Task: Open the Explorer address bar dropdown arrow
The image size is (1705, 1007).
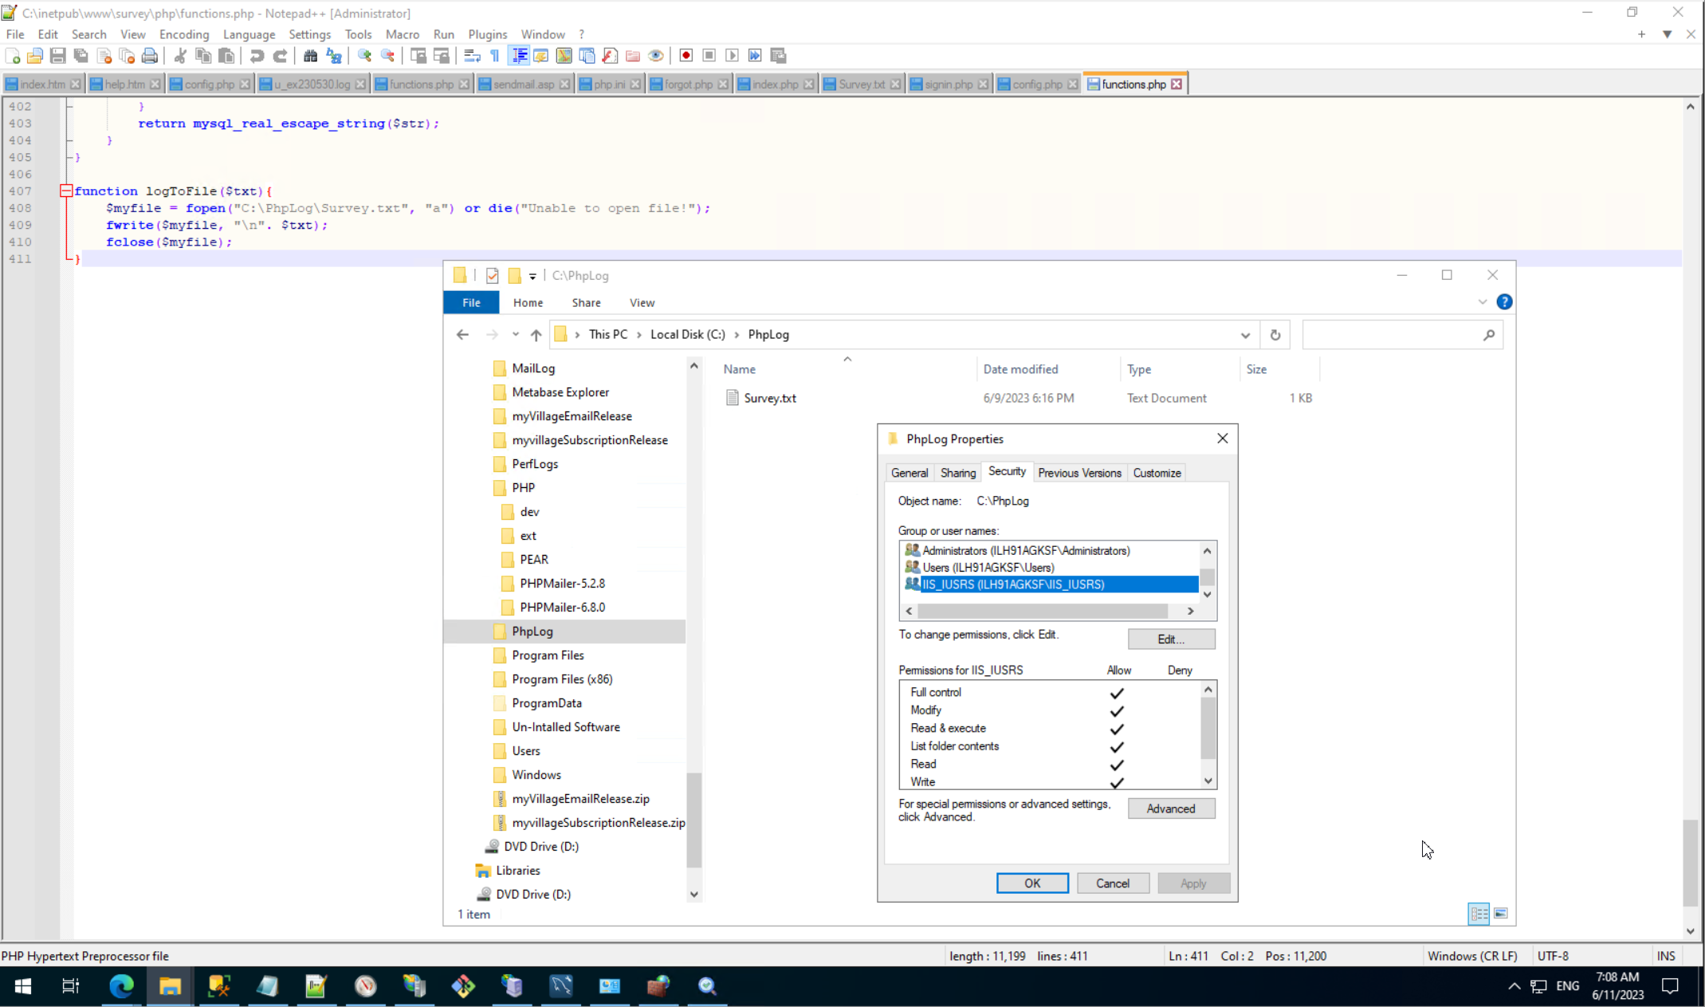Action: (x=1244, y=335)
